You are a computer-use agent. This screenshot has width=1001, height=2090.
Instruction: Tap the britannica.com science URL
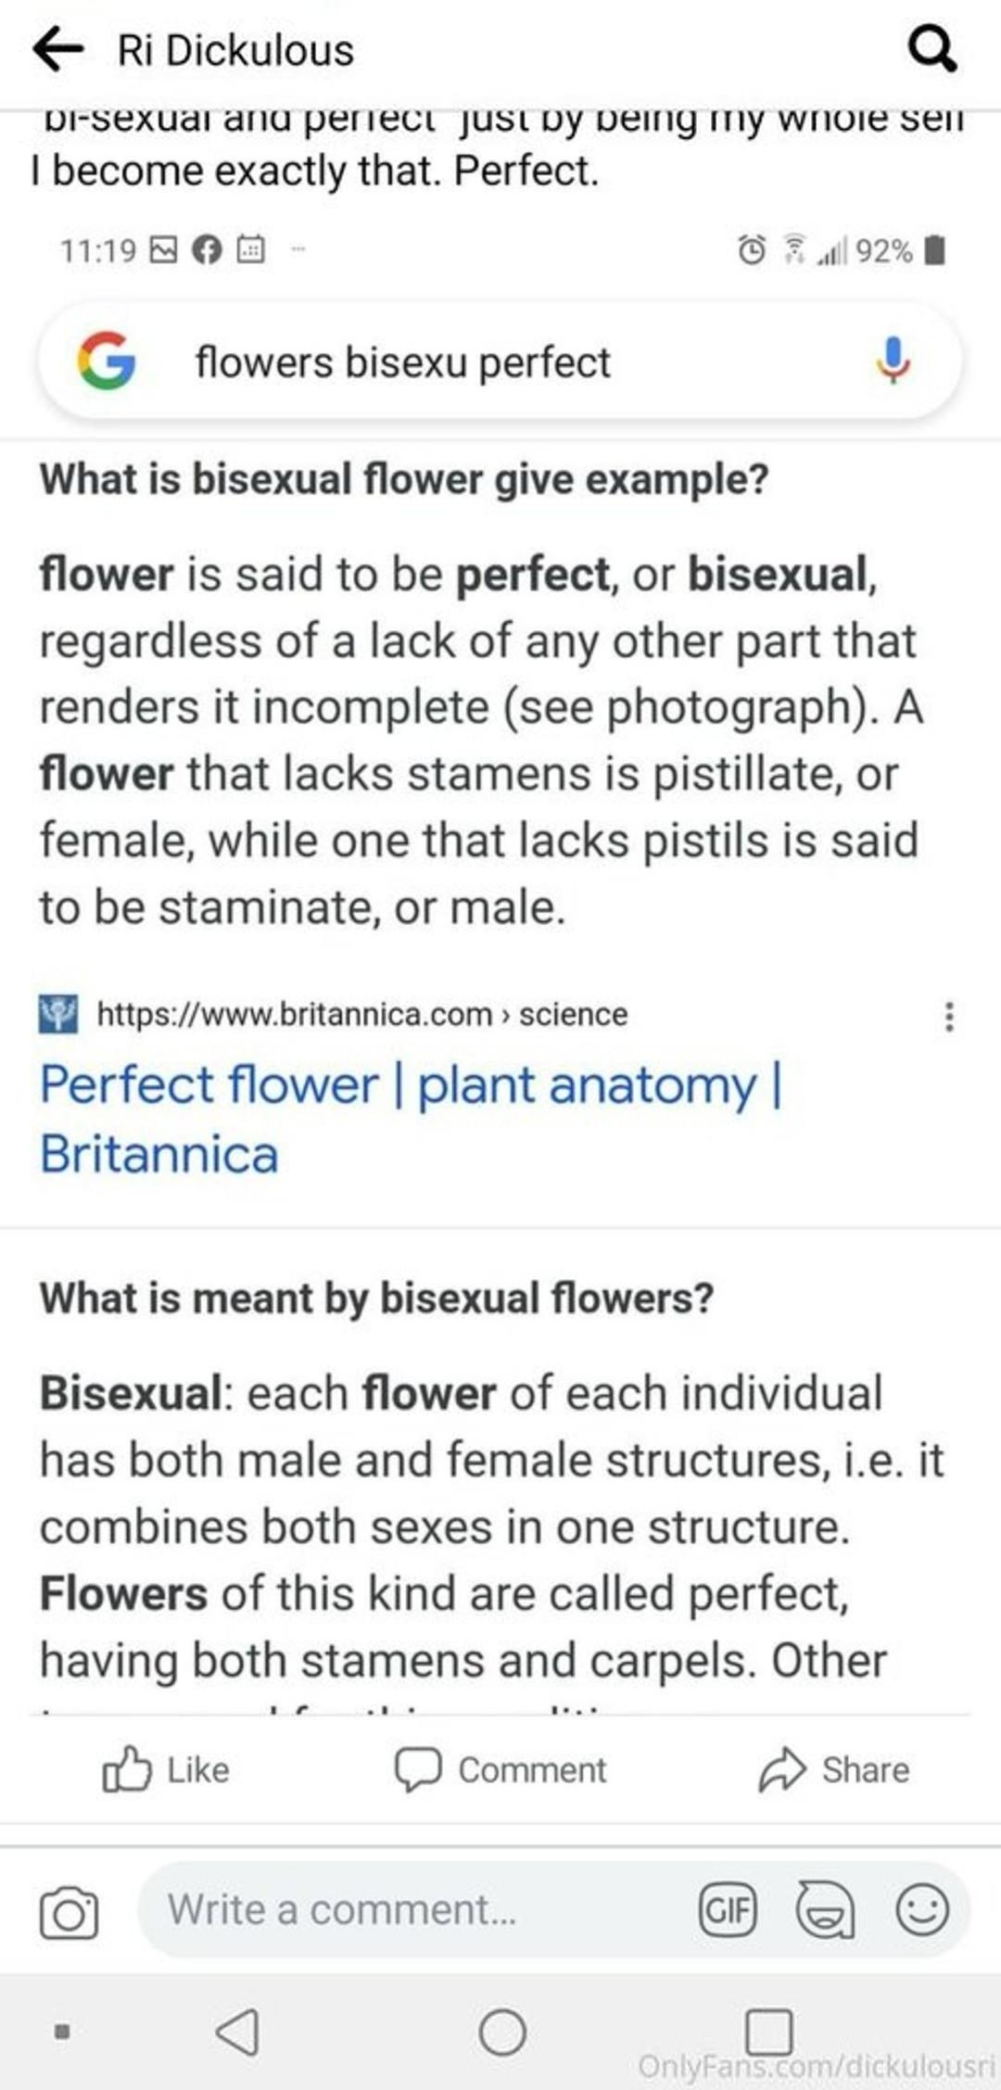tap(361, 1014)
